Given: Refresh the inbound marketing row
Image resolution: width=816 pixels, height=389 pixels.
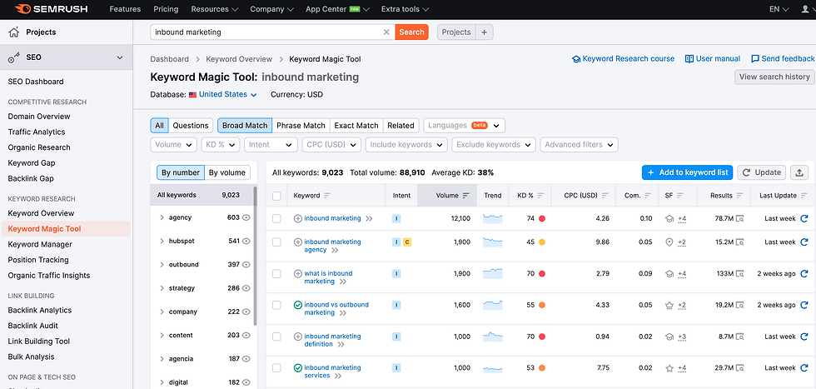Looking at the screenshot, I should point(804,219).
